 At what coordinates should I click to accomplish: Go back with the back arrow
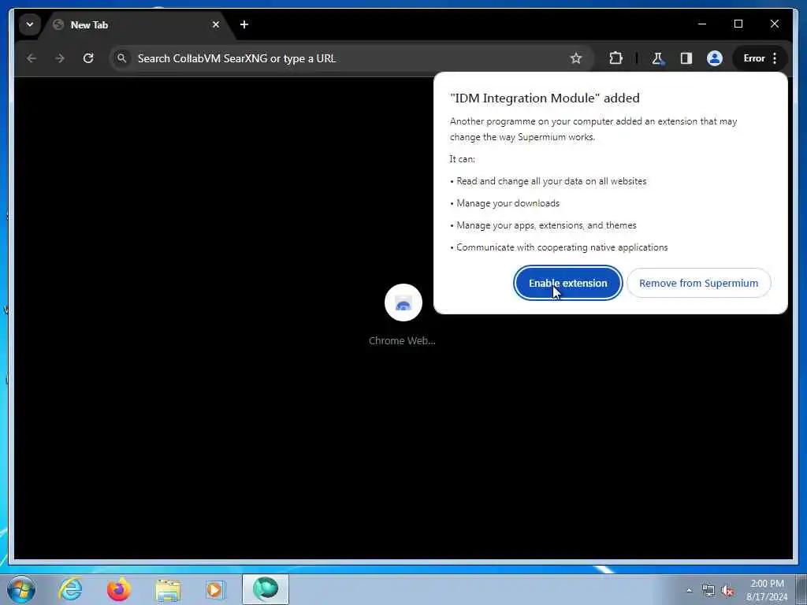[32, 58]
